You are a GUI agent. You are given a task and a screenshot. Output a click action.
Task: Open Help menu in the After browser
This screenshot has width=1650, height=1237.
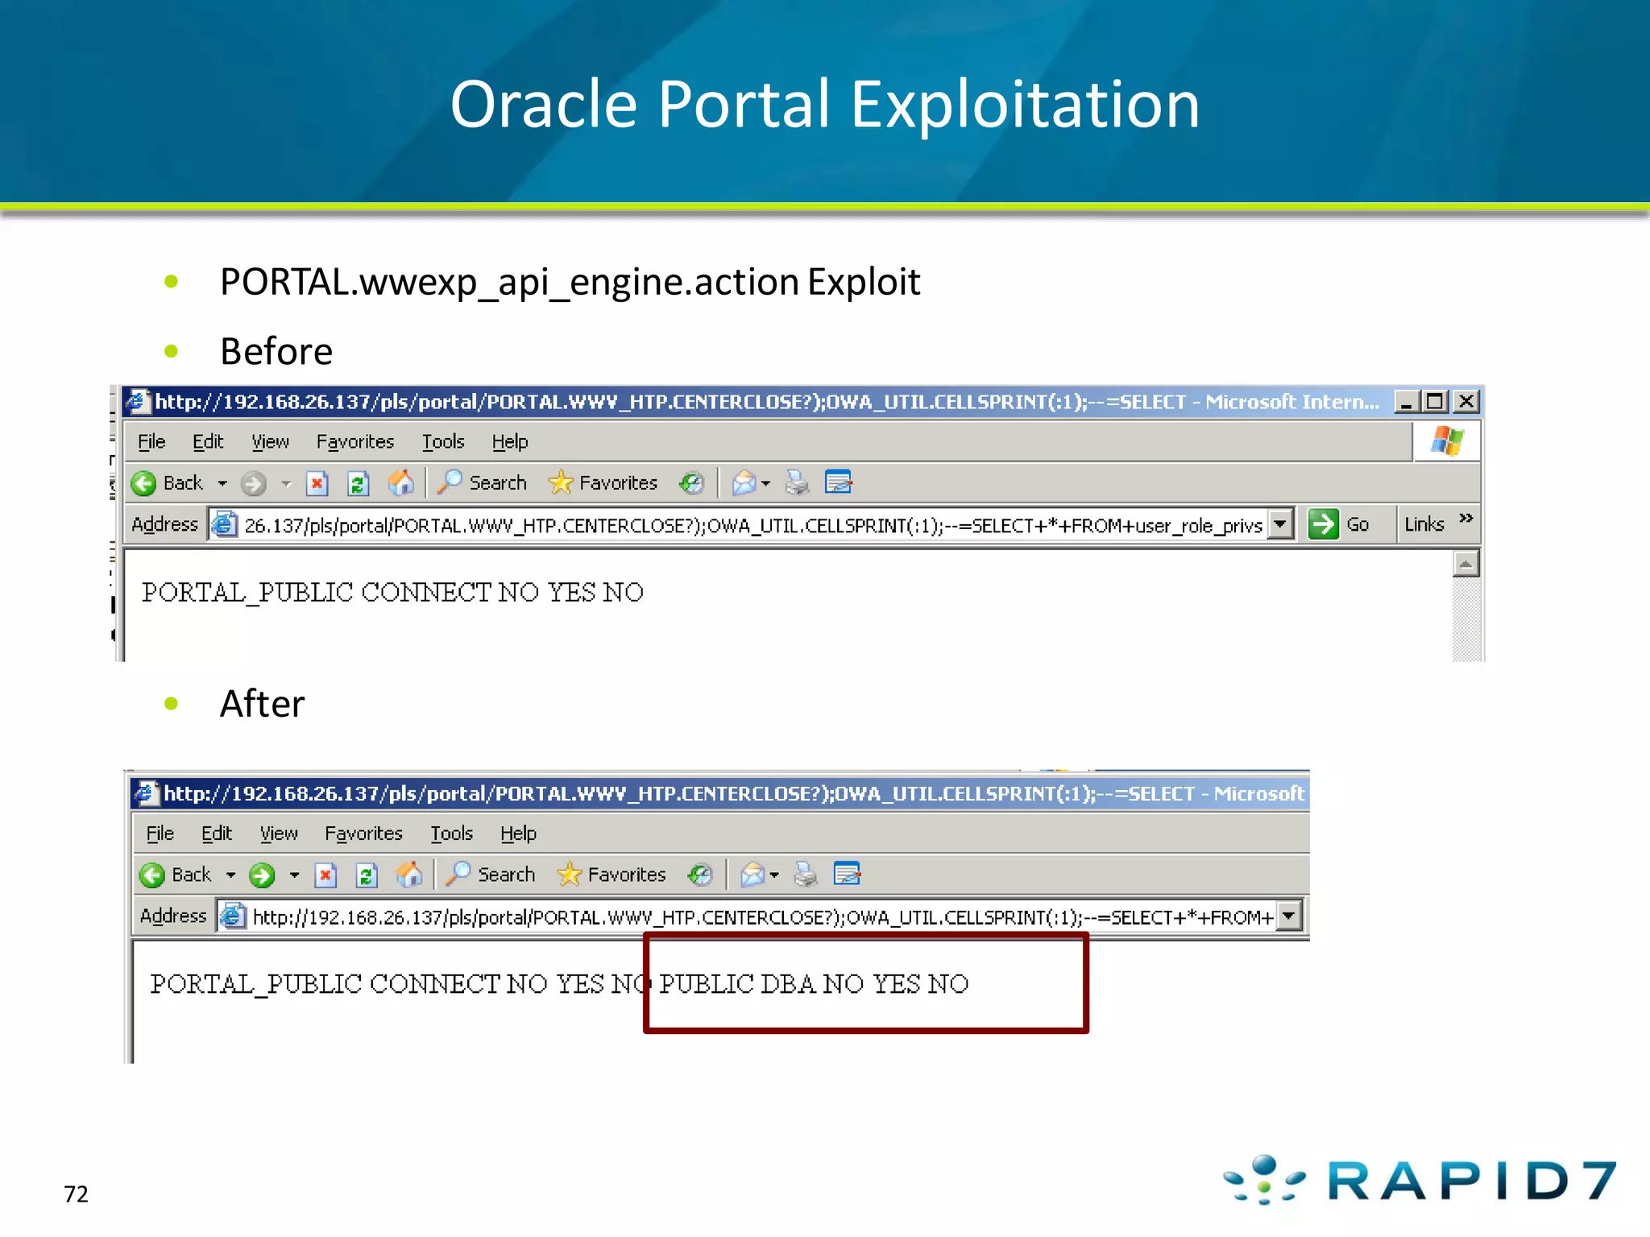pyautogui.click(x=519, y=833)
